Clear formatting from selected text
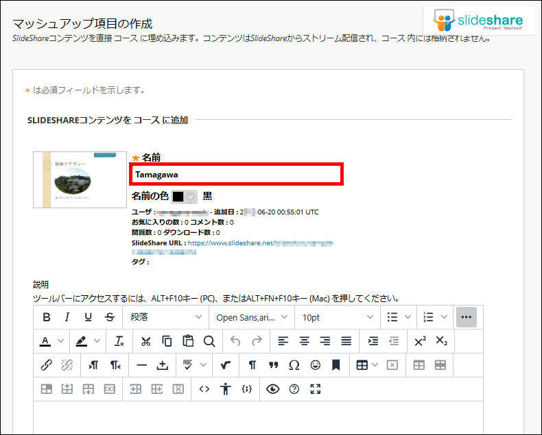 (119, 341)
